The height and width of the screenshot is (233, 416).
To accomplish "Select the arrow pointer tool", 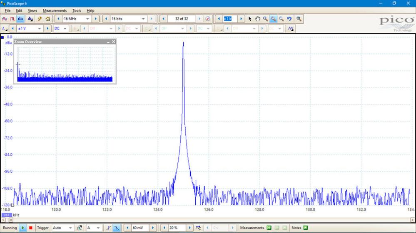I will coord(250,19).
